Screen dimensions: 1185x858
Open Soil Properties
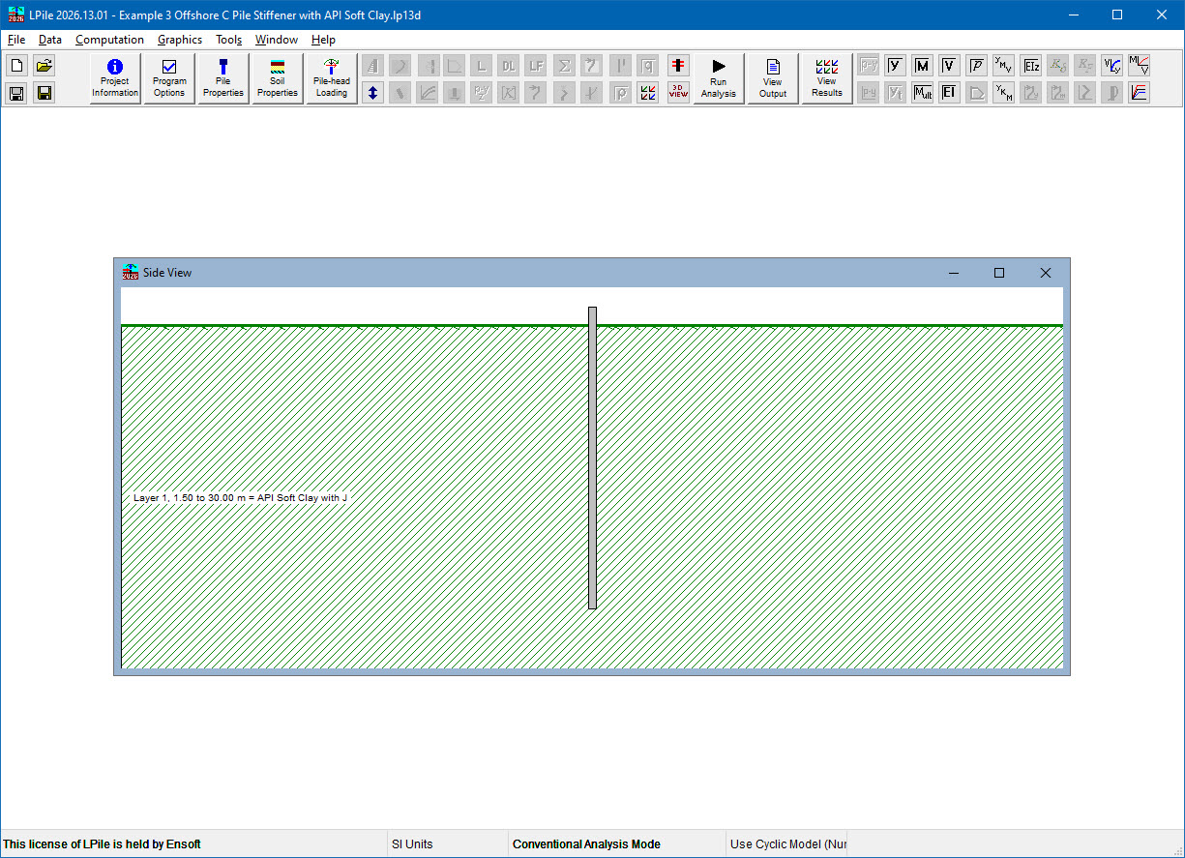point(278,79)
